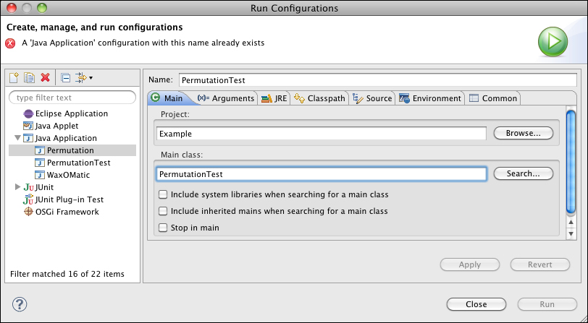
Task: Click the Browse... button for Project
Action: click(523, 133)
